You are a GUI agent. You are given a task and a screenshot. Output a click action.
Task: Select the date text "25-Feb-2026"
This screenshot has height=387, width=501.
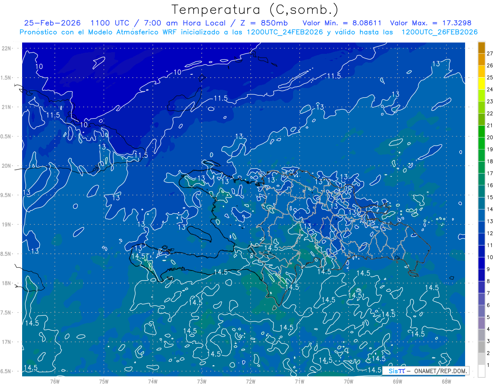(x=53, y=23)
